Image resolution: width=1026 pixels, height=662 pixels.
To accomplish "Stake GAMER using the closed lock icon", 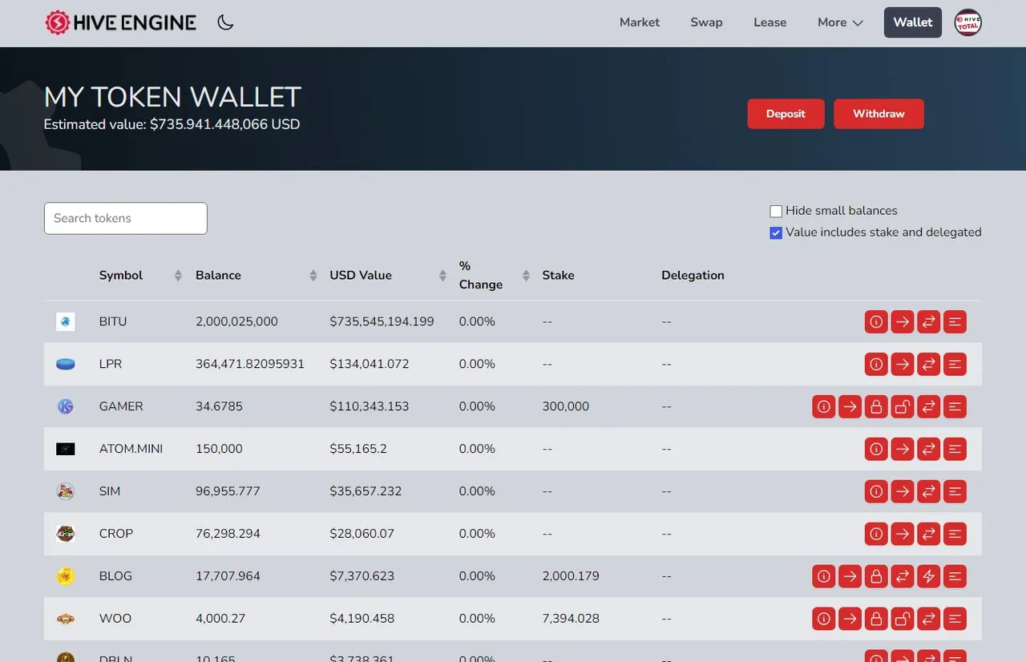I will pyautogui.click(x=876, y=407).
